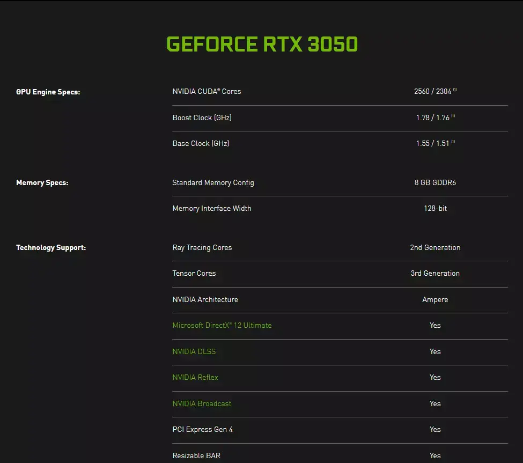Select the 'Yes' value for NVIDIA Reflex
Image resolution: width=523 pixels, height=463 pixels.
tap(435, 377)
